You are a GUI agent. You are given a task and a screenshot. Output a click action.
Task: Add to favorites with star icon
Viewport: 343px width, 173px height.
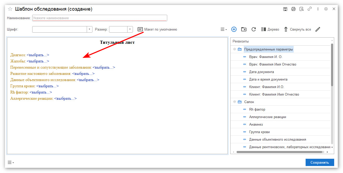pyautogui.click(x=10, y=9)
